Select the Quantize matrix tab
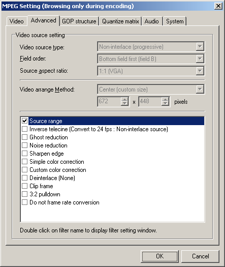Screen dimensions: 225x267 tap(120, 21)
